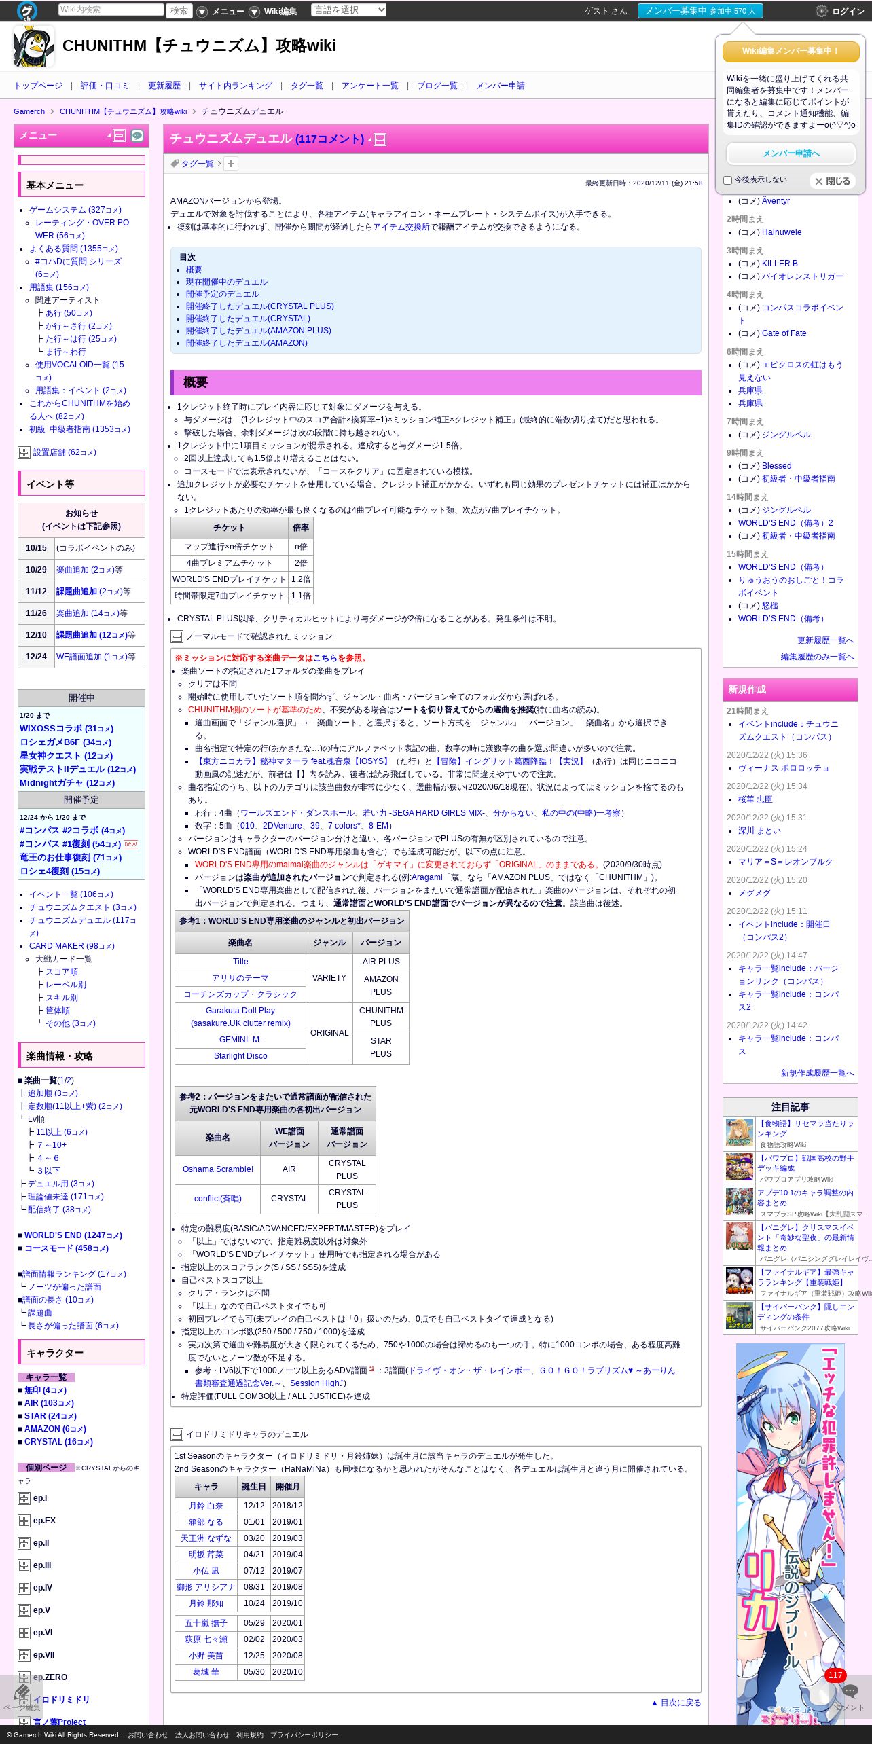
Task: Open the 利用規約 footer link
Action: (250, 1735)
